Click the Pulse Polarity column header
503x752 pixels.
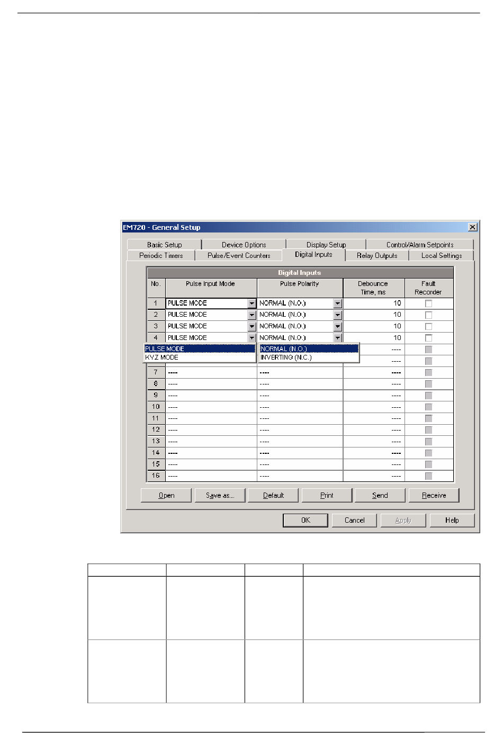coord(300,288)
